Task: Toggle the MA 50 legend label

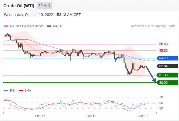Action: 58,26
